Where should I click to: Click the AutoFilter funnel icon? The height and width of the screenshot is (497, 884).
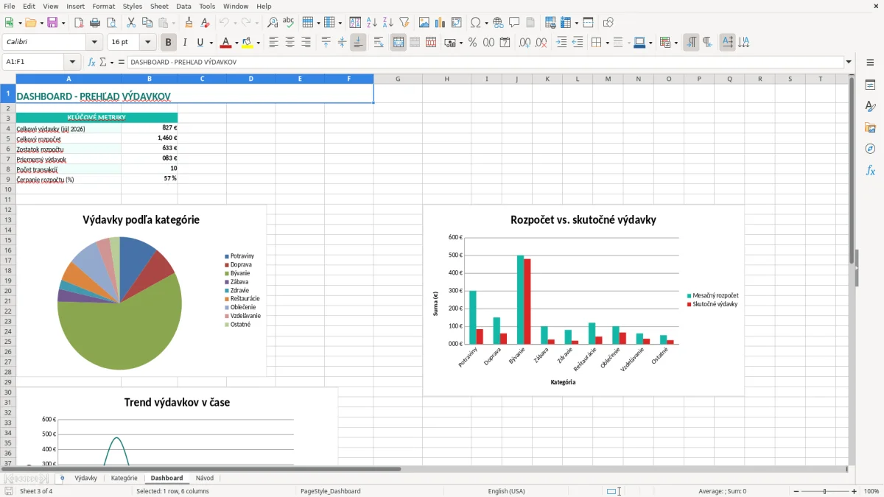tap(404, 23)
